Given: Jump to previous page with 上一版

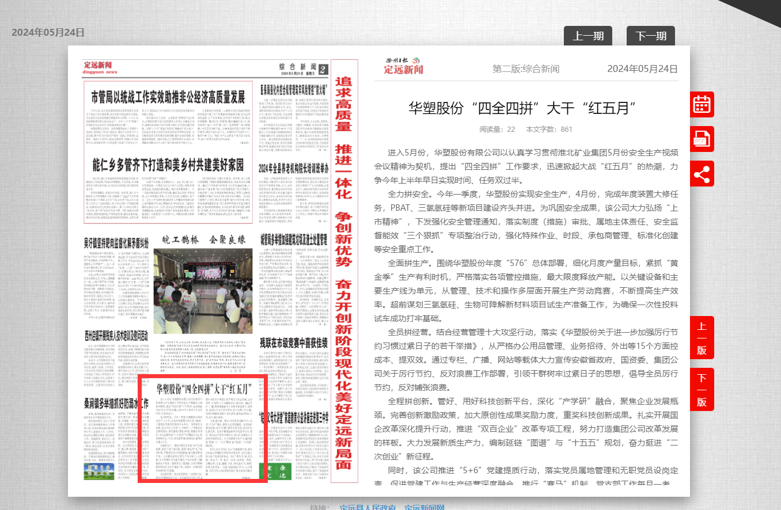Looking at the screenshot, I should [702, 337].
